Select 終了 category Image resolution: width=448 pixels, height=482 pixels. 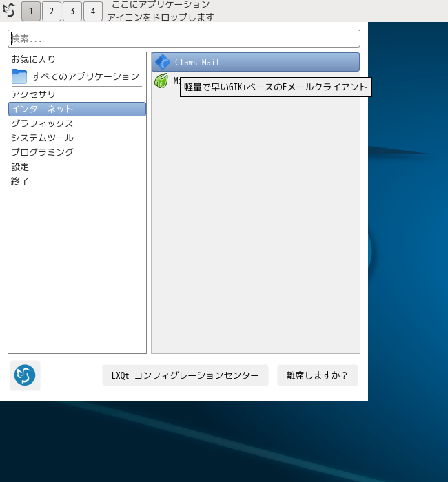pos(77,181)
